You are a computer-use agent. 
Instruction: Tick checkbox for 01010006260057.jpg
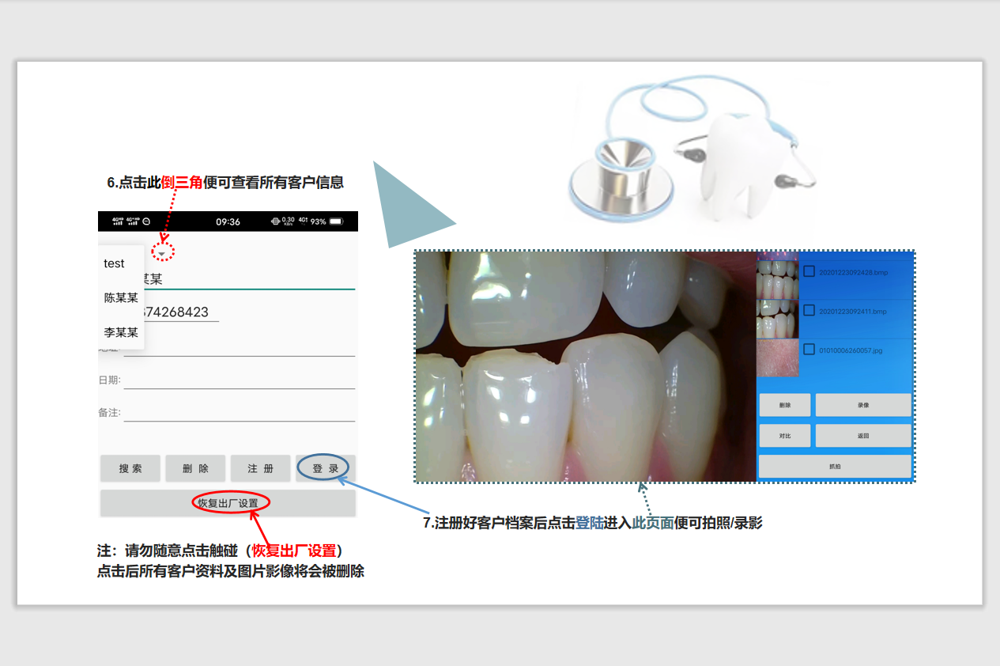pyautogui.click(x=809, y=349)
